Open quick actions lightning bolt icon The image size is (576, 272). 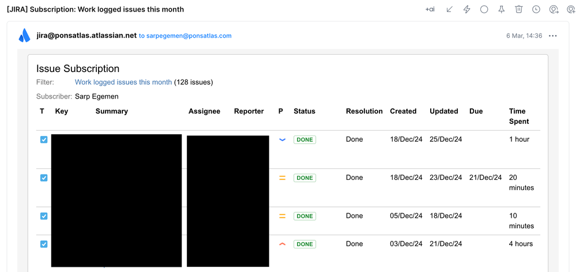point(467,10)
